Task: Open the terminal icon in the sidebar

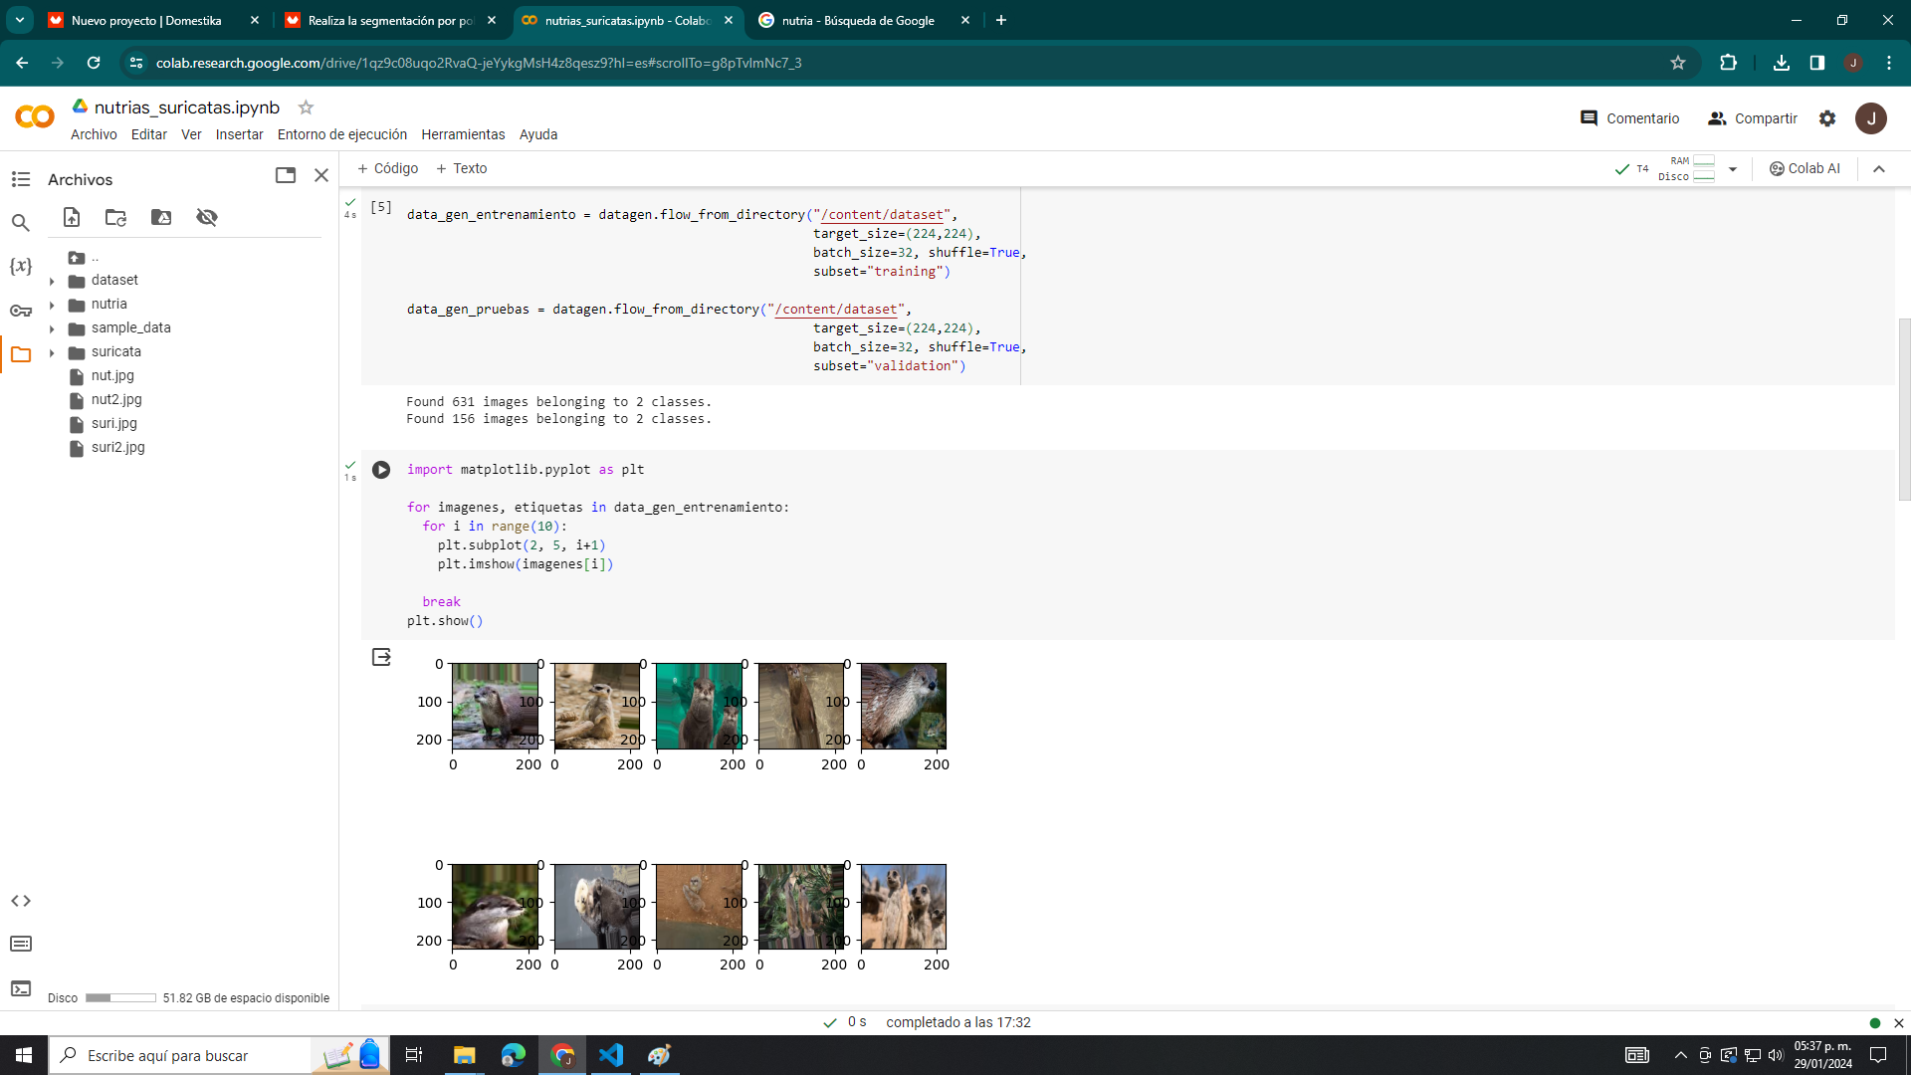Action: pos(21,988)
